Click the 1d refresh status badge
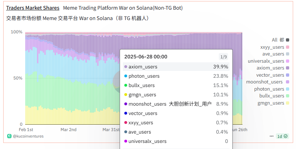The height and width of the screenshot is (149, 296). coord(282,136)
